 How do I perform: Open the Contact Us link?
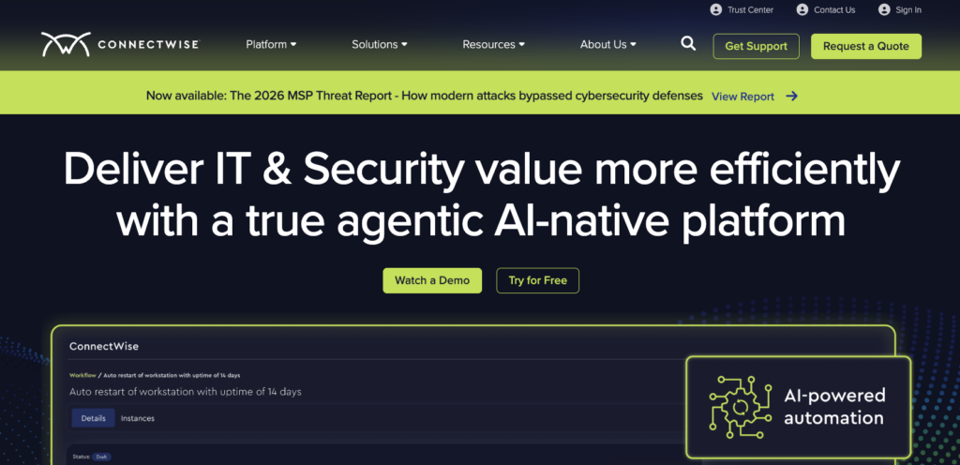834,9
